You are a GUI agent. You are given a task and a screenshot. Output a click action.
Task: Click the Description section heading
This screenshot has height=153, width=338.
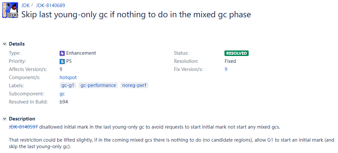point(22,119)
